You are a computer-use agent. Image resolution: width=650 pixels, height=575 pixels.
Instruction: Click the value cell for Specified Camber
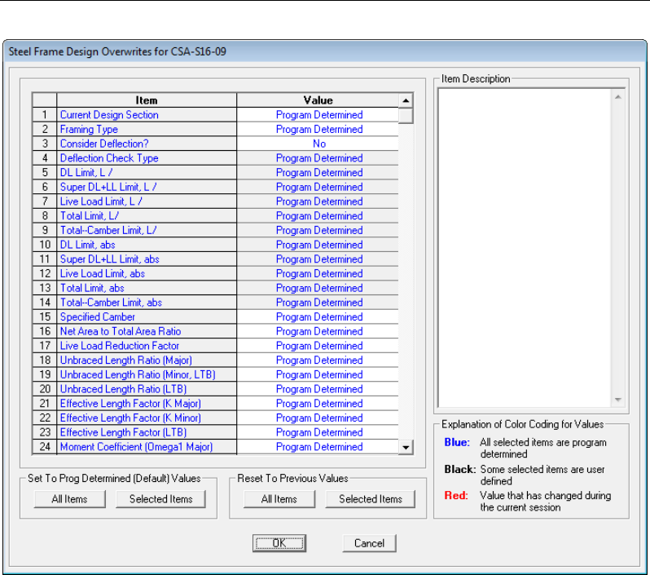[x=318, y=316]
